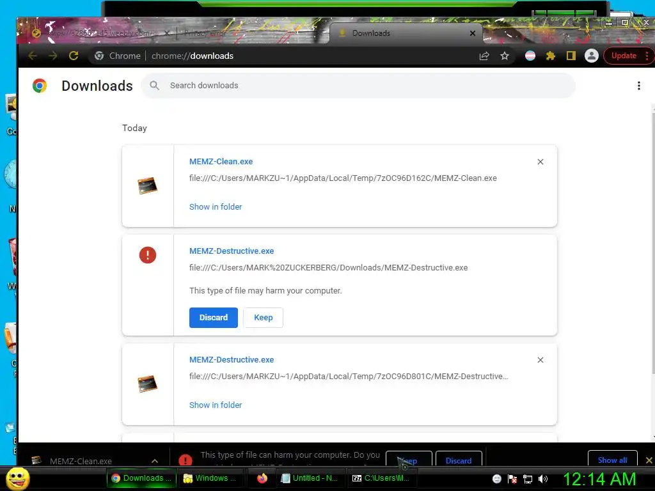Open the network tray icon

point(528,479)
